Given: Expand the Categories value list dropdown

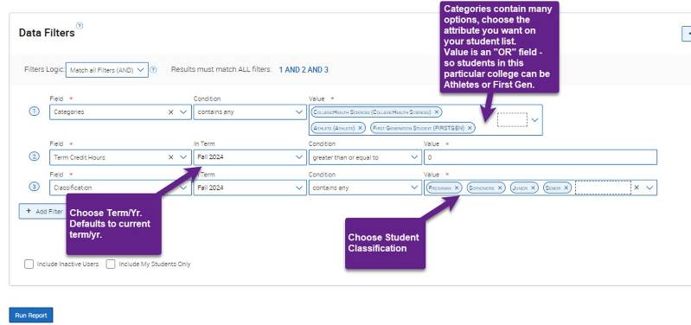Looking at the screenshot, I should click(535, 120).
